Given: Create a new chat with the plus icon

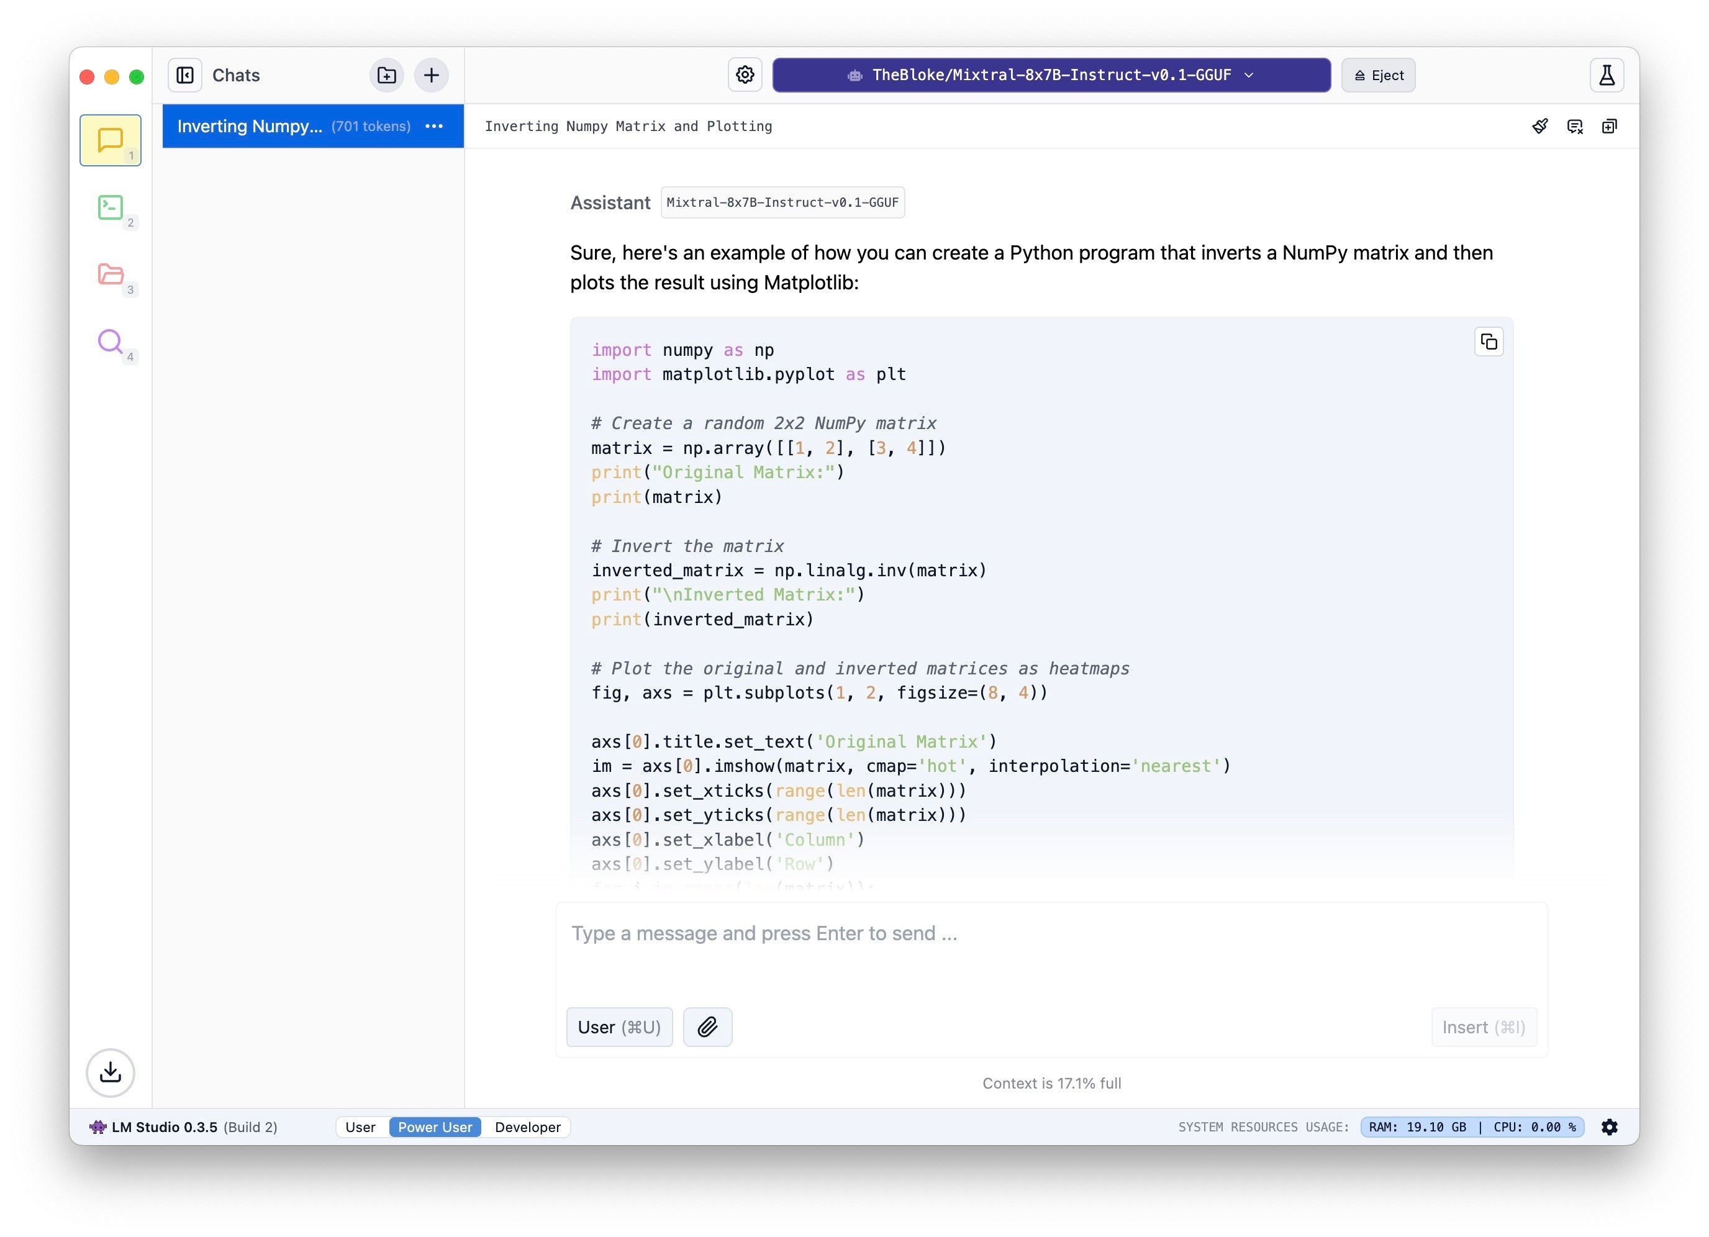Looking at the screenshot, I should 431,75.
